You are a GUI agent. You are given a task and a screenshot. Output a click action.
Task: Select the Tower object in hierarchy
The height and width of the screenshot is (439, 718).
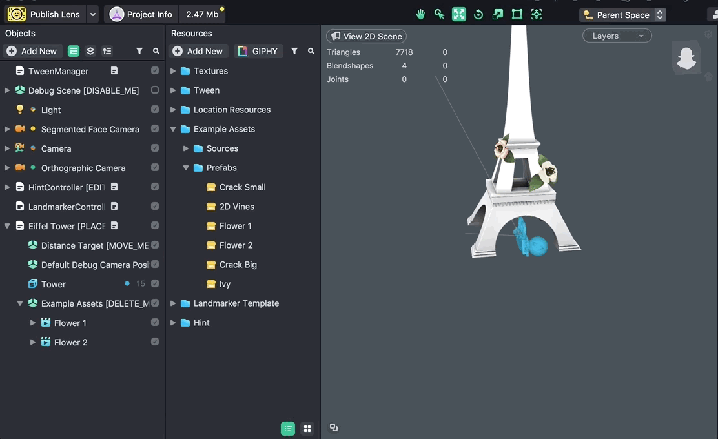pos(54,284)
